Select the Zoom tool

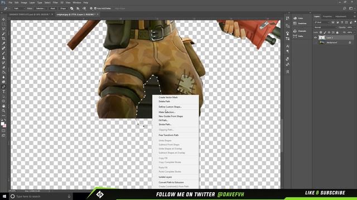click(4, 111)
